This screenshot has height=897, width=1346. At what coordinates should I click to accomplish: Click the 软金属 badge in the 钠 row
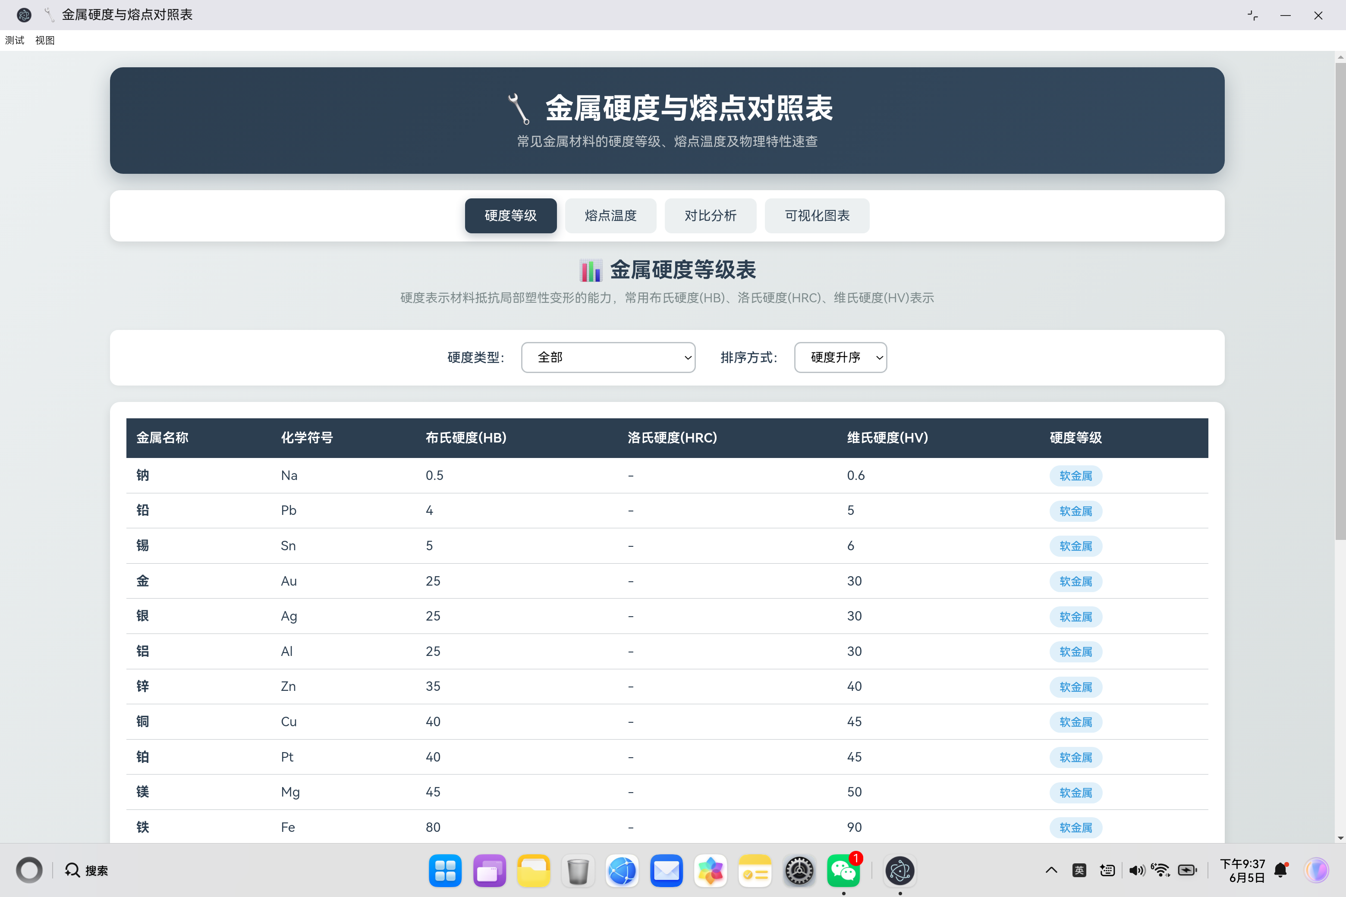1076,476
